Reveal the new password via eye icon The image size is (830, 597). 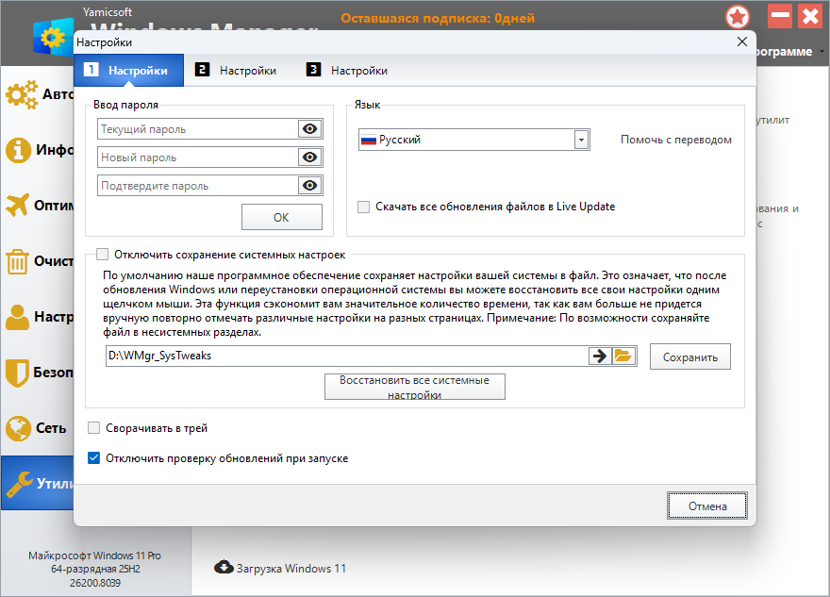[308, 158]
